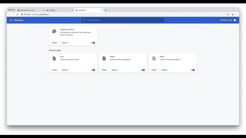
Task: Open the Extensions hamburger menu
Action: (x=11, y=20)
